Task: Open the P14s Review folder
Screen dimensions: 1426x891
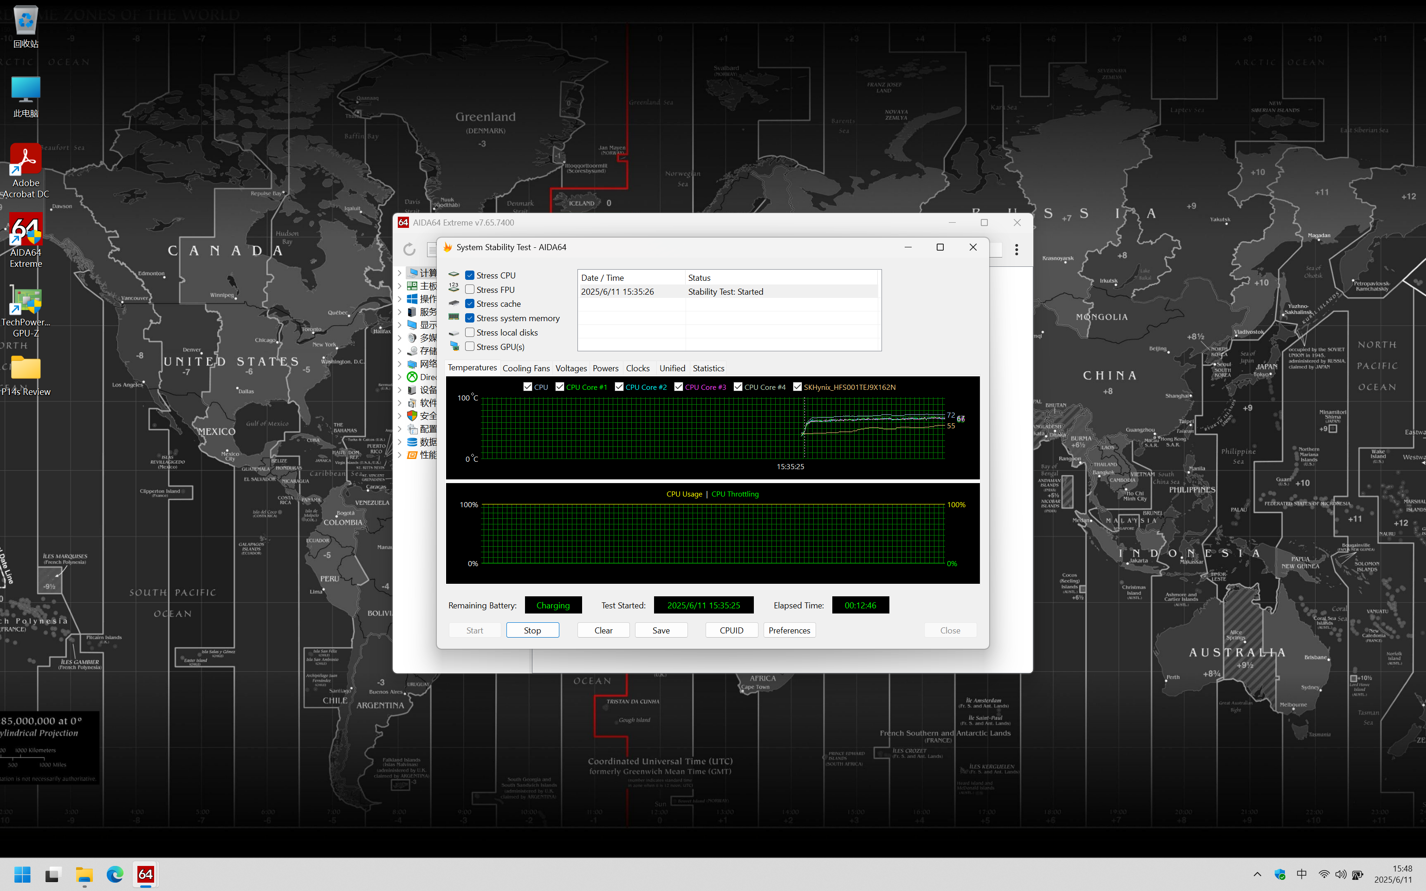Action: [26, 375]
